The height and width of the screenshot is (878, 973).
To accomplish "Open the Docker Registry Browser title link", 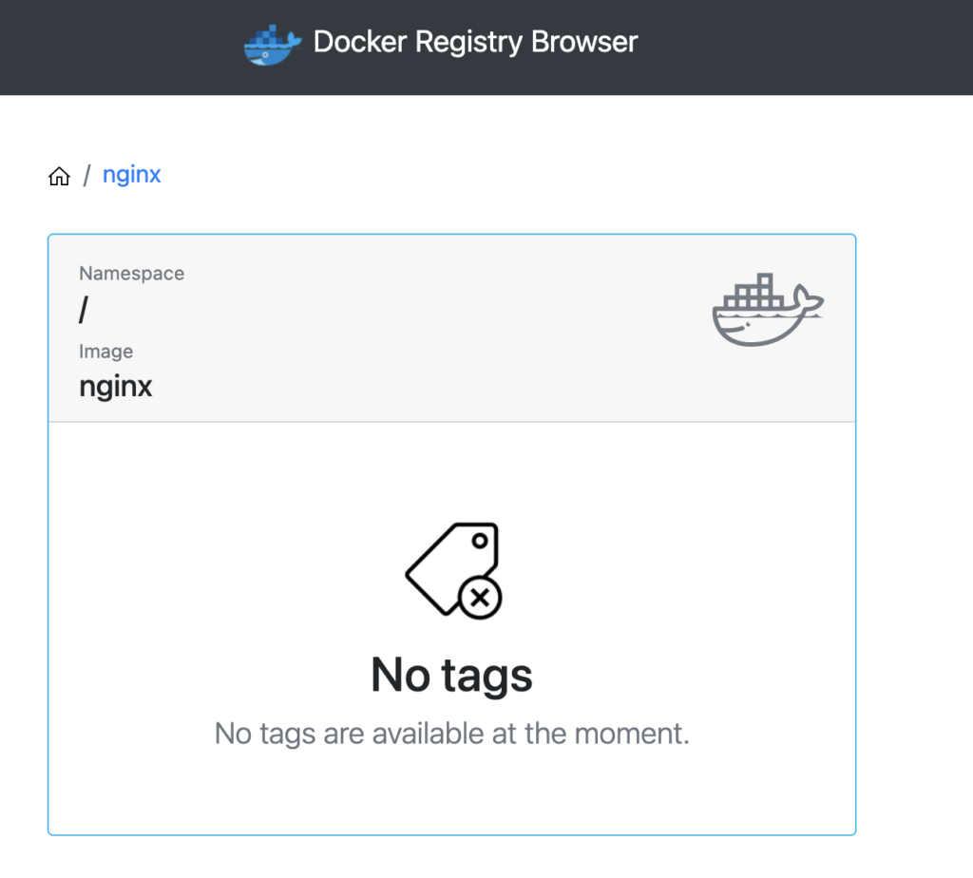I will point(475,42).
